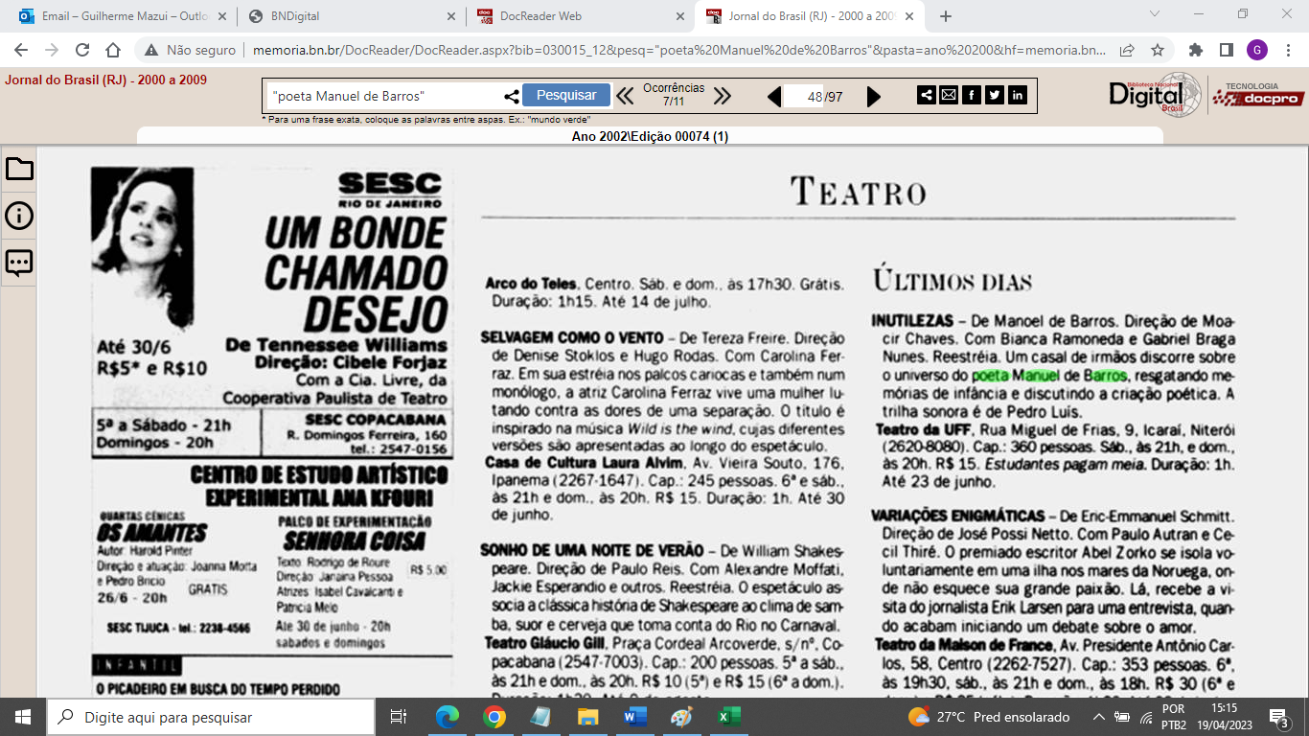
Task: Bookmark this page with the star icon
Action: pyautogui.click(x=1158, y=50)
